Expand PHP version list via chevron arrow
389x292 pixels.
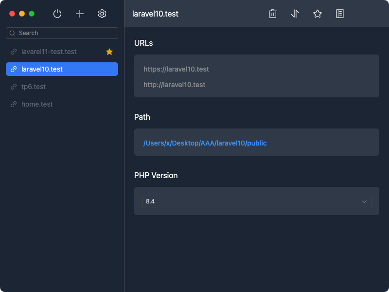(364, 201)
